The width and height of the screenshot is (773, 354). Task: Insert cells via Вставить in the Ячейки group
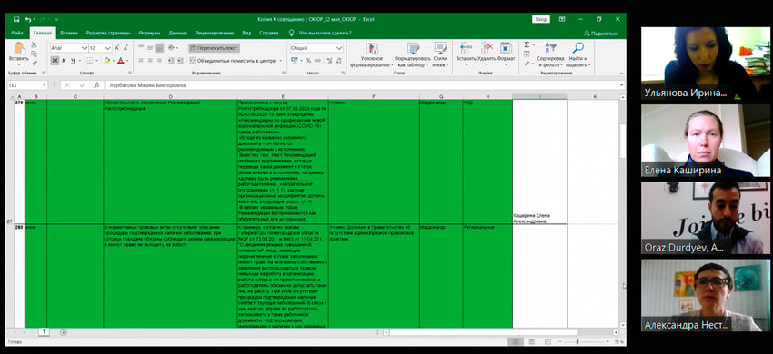pos(466,52)
